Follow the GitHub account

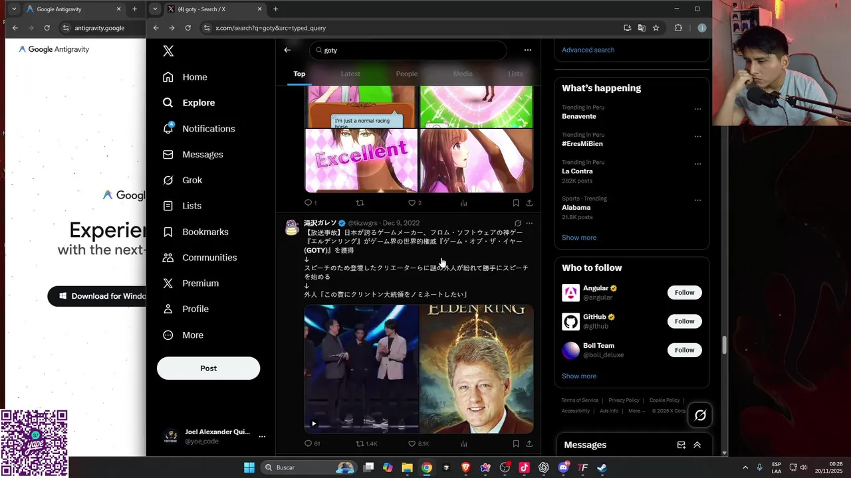click(x=684, y=321)
